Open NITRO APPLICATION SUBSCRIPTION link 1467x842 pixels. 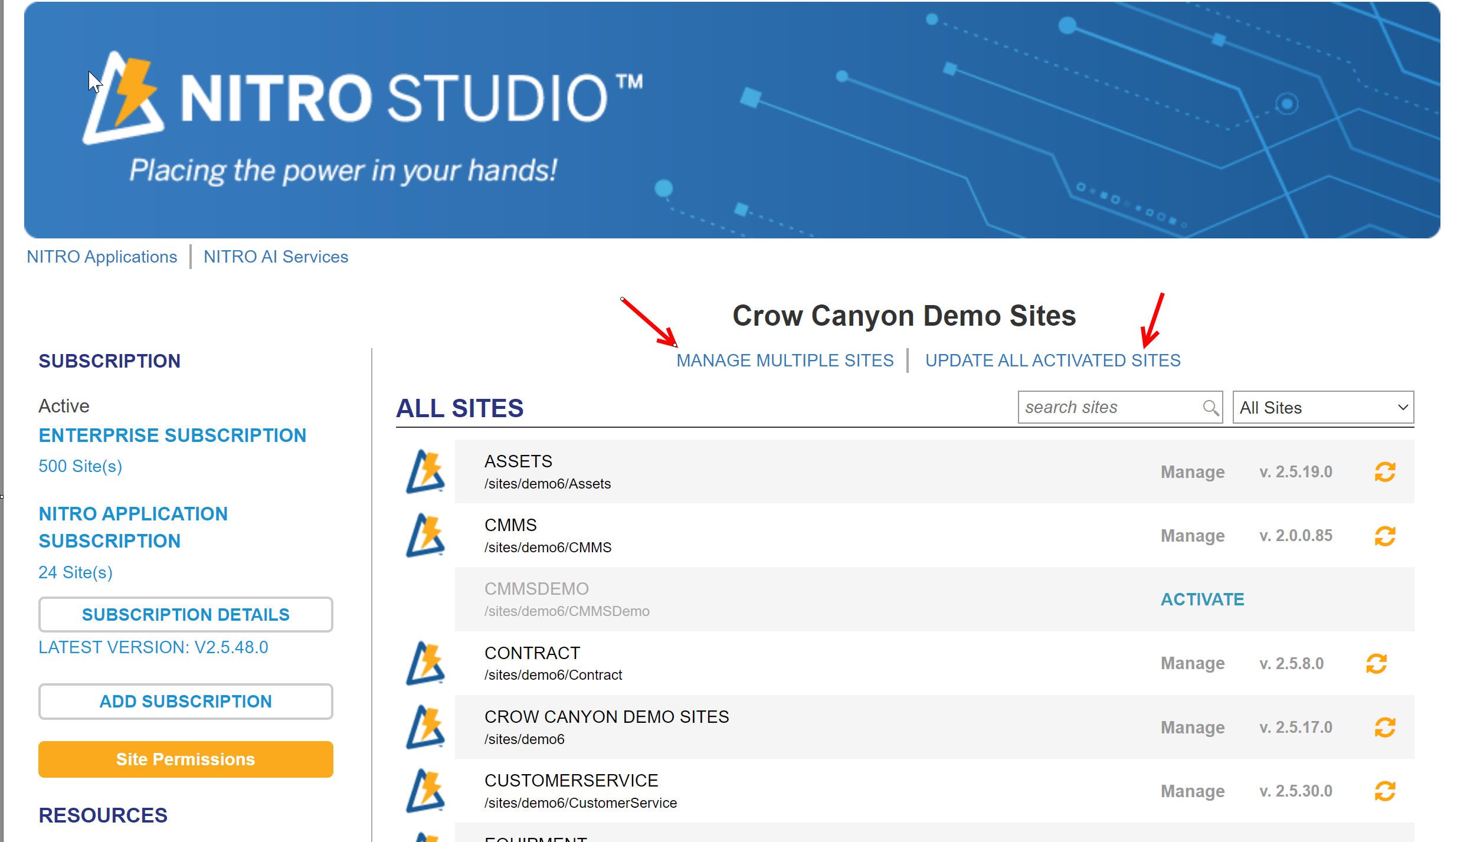[x=133, y=528]
